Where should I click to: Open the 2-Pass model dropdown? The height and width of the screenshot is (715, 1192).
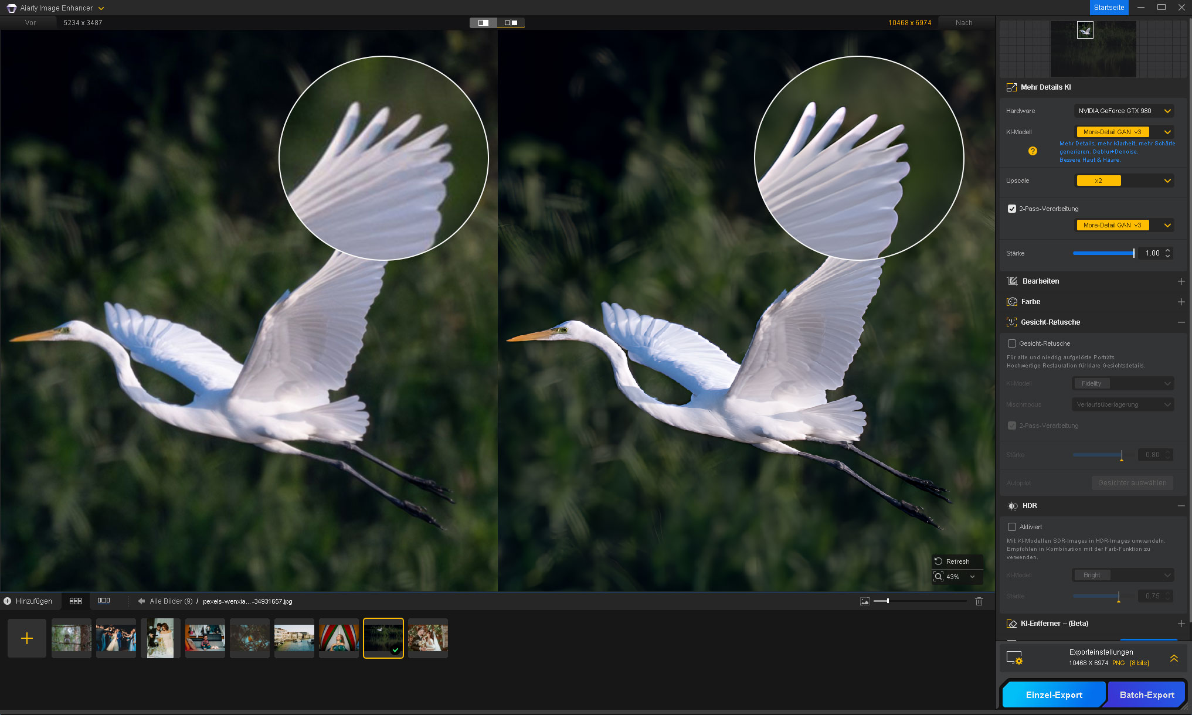[x=1124, y=225]
